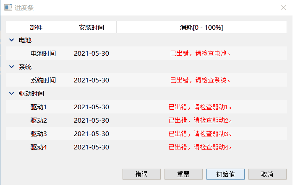This screenshot has height=185, width=295.
Task: Click the 消耗[0 - 100%] column header
Action: click(201, 27)
